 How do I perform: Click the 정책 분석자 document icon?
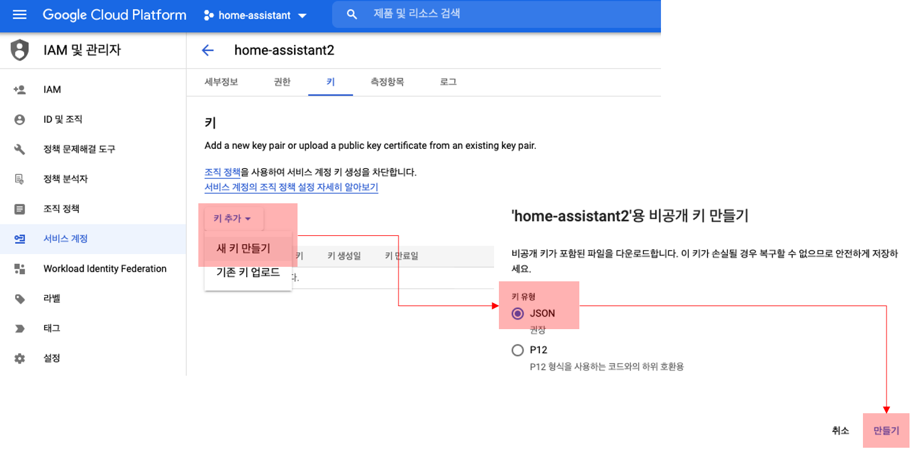pos(19,179)
